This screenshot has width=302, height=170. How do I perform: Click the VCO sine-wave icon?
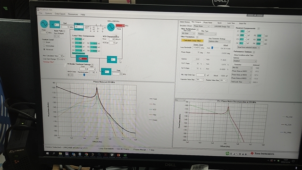coord(111,27)
